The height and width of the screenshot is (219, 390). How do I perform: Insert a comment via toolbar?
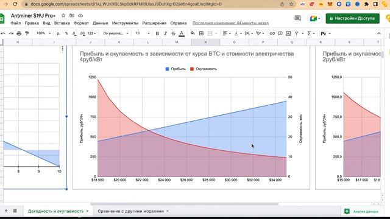click(280, 33)
